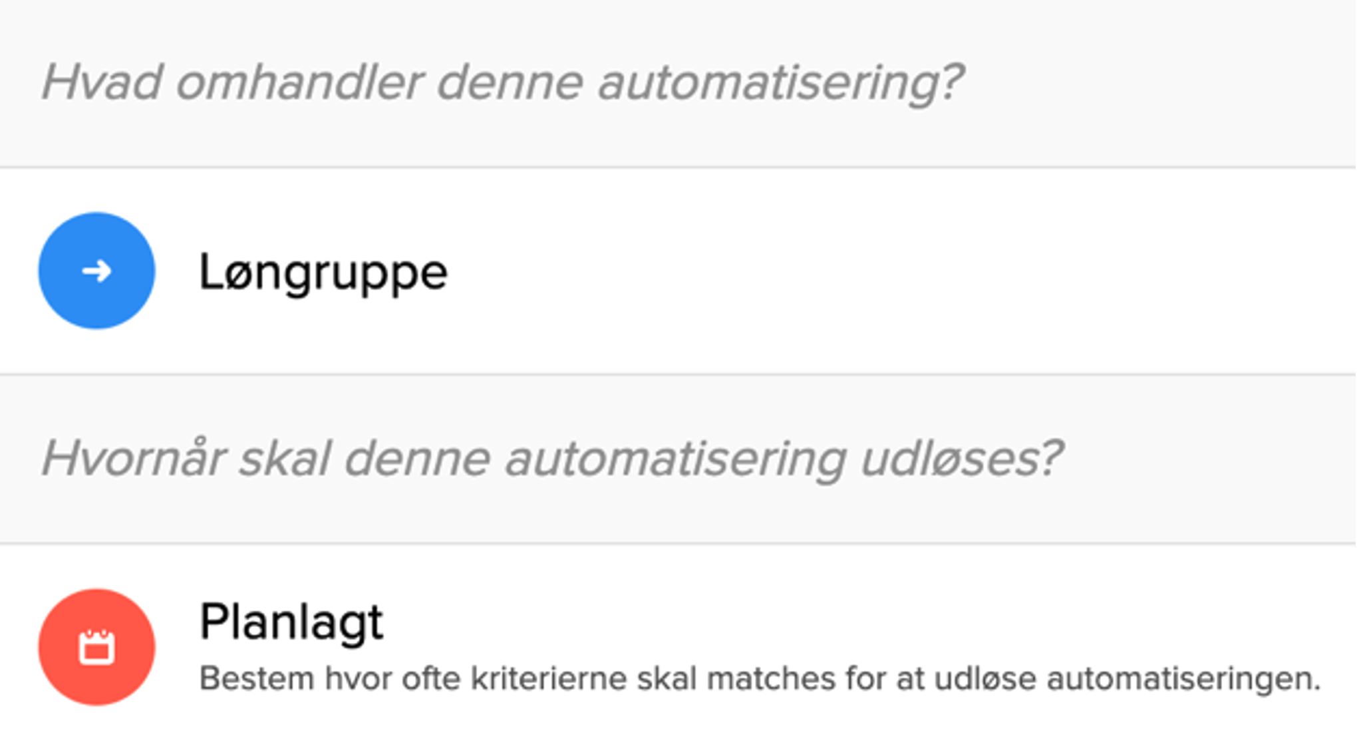Click the 'Hvad omhandler denne automatisering?' heading
Image resolution: width=1357 pixels, height=746 pixels.
502,82
